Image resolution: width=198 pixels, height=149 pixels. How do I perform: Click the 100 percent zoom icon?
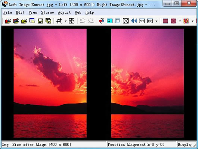150,21
